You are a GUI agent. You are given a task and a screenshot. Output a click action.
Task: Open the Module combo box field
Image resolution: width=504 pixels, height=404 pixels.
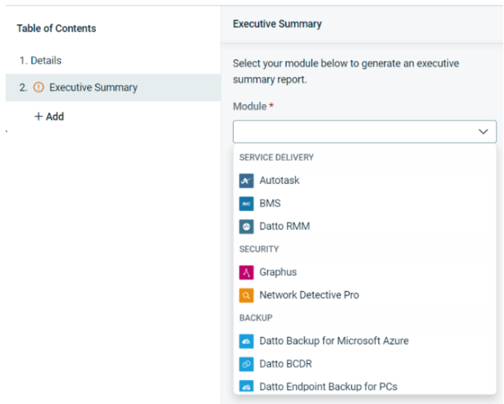[x=365, y=131]
